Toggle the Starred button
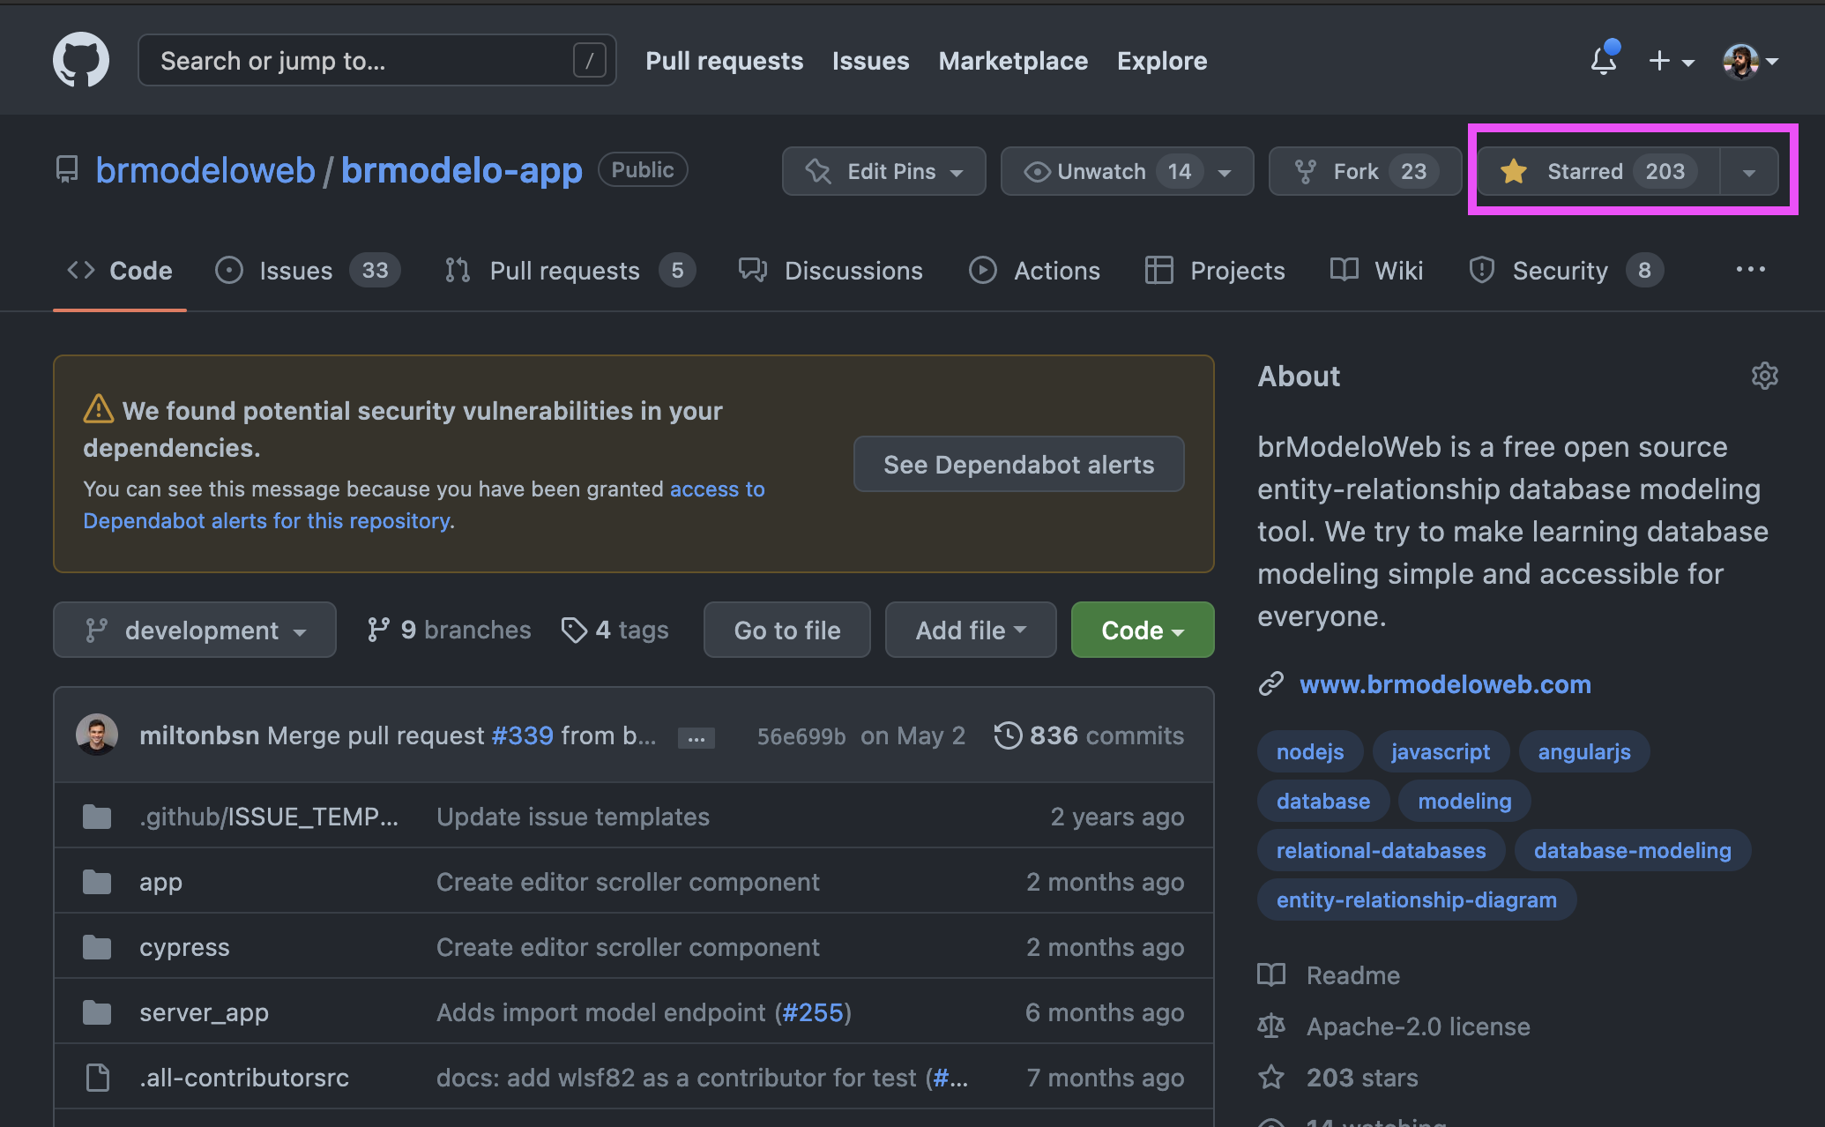Image resolution: width=1825 pixels, height=1127 pixels. (x=1598, y=171)
